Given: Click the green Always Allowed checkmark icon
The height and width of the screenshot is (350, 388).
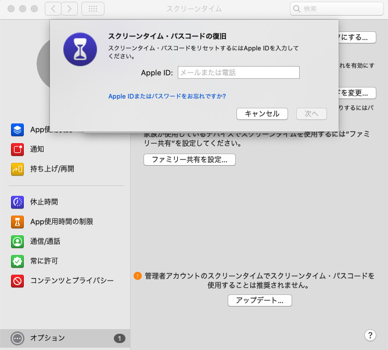Looking at the screenshot, I should pyautogui.click(x=17, y=261).
